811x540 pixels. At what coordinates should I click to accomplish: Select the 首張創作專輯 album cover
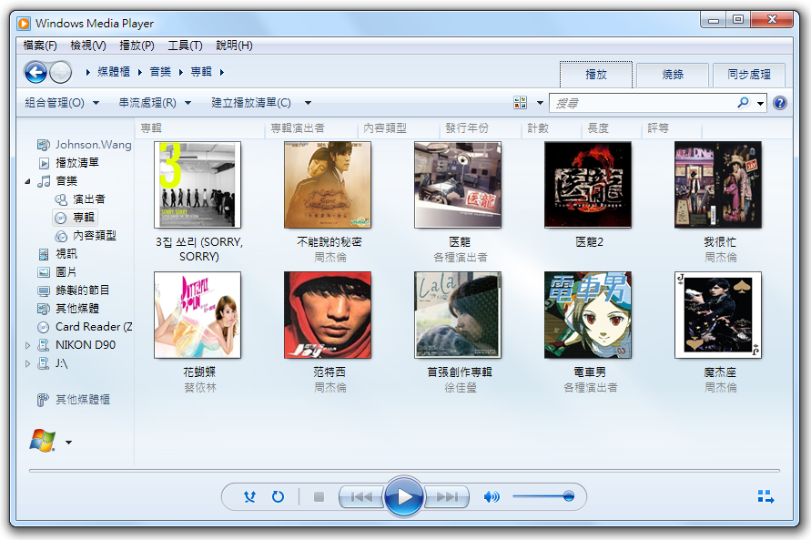pyautogui.click(x=458, y=315)
